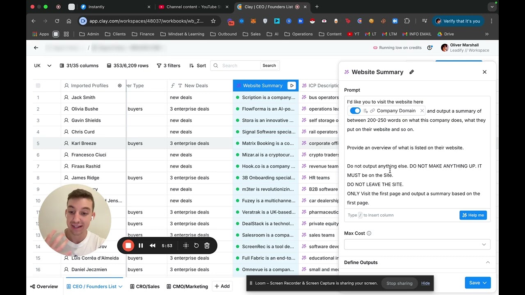Viewport: 525px width, 295px height.
Task: Click Verify that it's you button
Action: coord(457,21)
